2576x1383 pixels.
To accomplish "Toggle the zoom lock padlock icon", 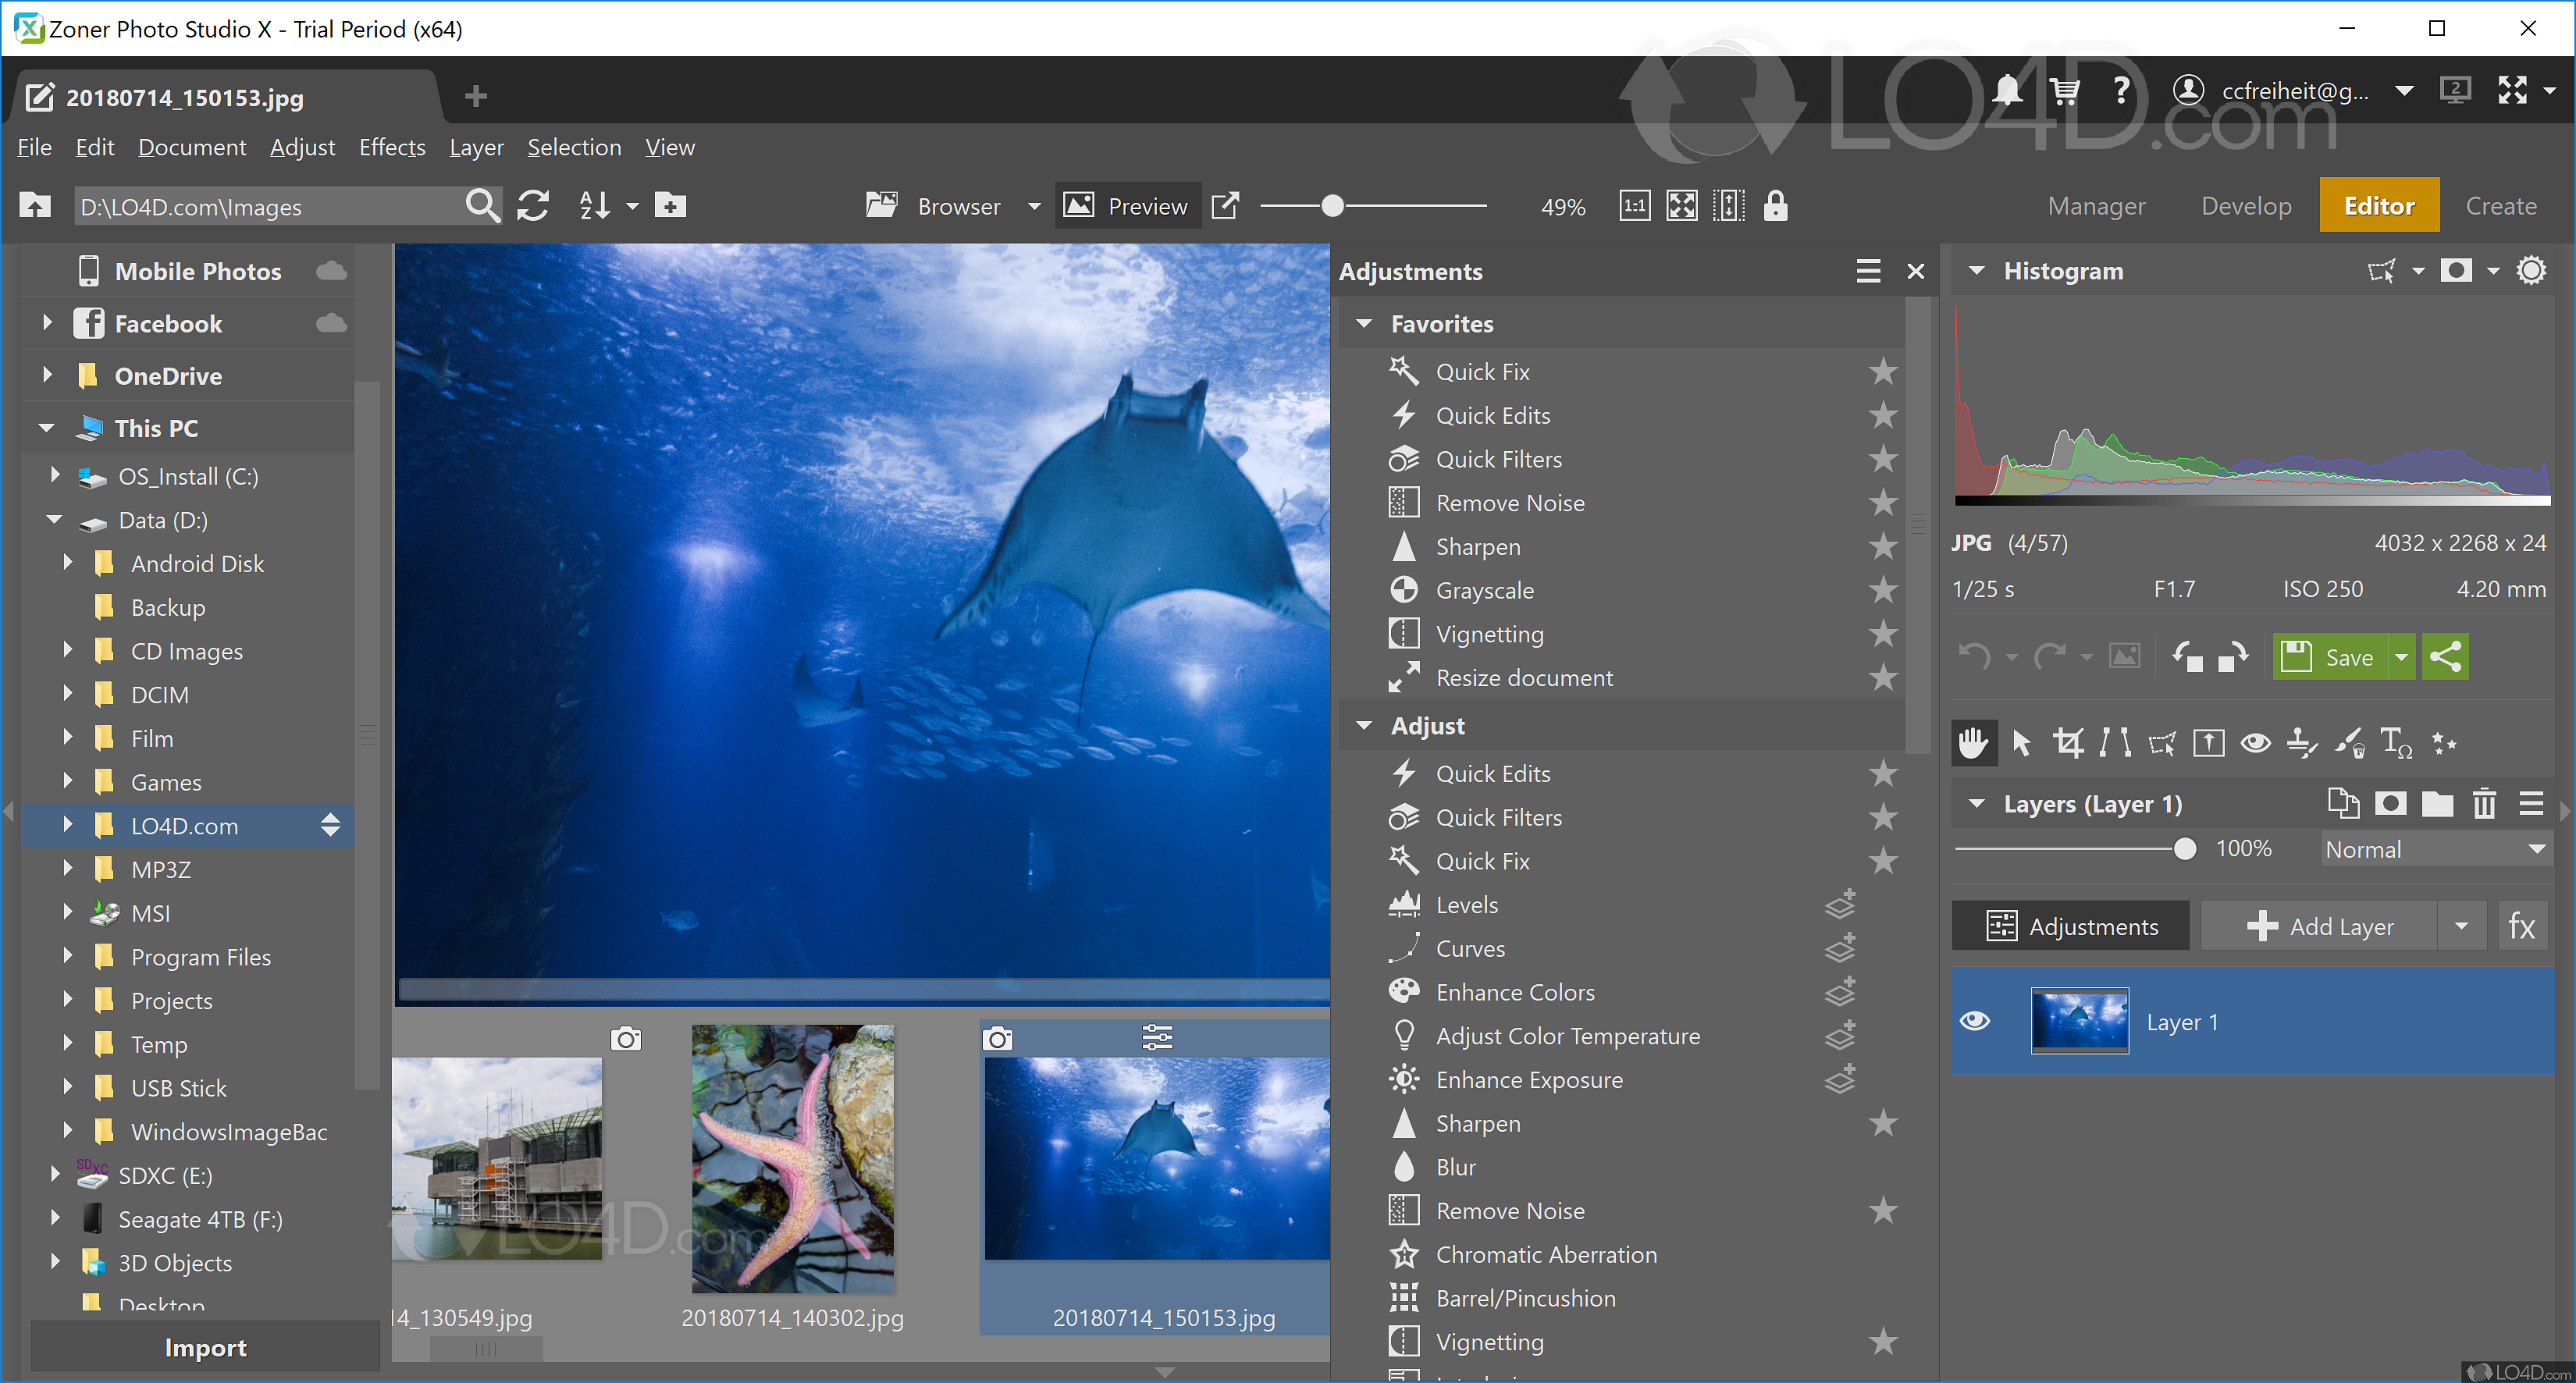I will (1775, 206).
